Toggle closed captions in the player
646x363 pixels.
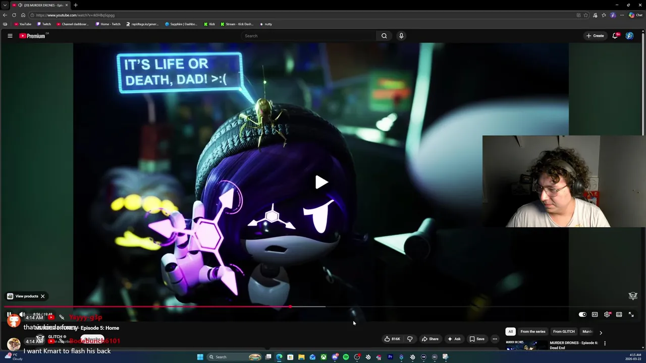[x=595, y=315]
